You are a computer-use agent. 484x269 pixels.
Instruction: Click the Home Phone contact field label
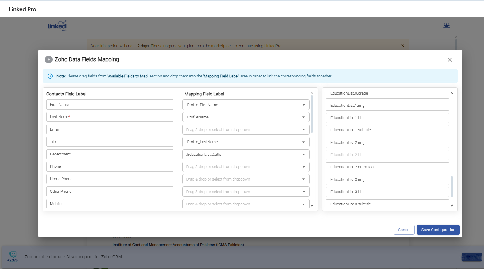pos(109,179)
